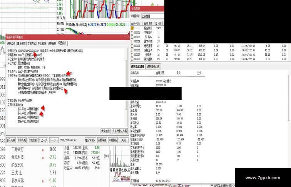This screenshot has width=291, height=187.
Task: Open the 建仓规则 tab
Action: pyautogui.click(x=21, y=43)
